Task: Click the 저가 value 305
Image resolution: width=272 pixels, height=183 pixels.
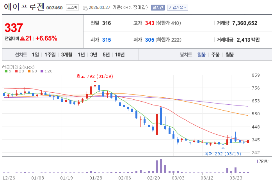Action: click(x=149, y=40)
